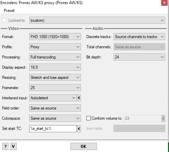Enable Conform volume to checkbox
This screenshot has height=152, width=169.
tap(88, 118)
